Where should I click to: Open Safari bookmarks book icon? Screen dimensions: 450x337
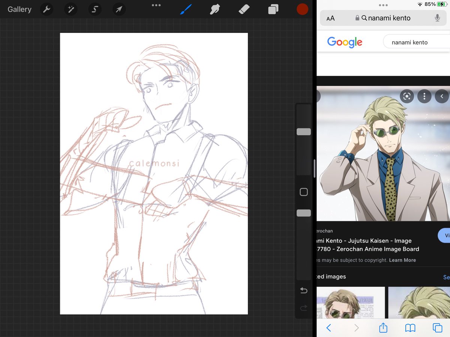(x=410, y=328)
